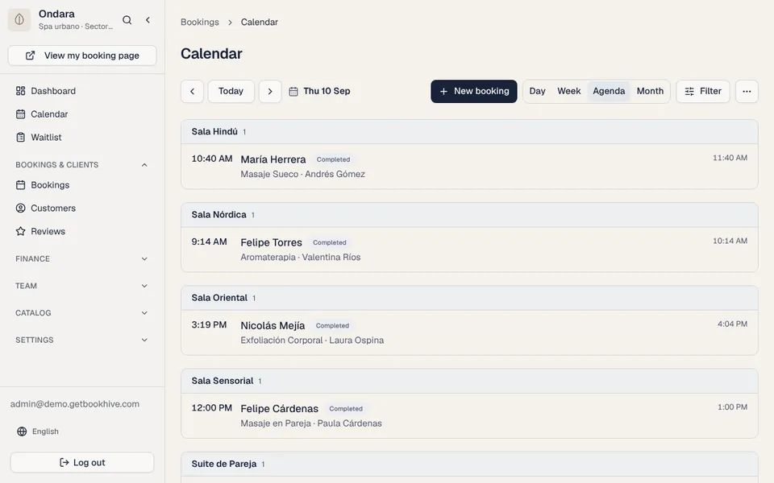Viewport: 774px width, 483px height.
Task: Click the Calendar breadcrumb text
Action: click(259, 23)
